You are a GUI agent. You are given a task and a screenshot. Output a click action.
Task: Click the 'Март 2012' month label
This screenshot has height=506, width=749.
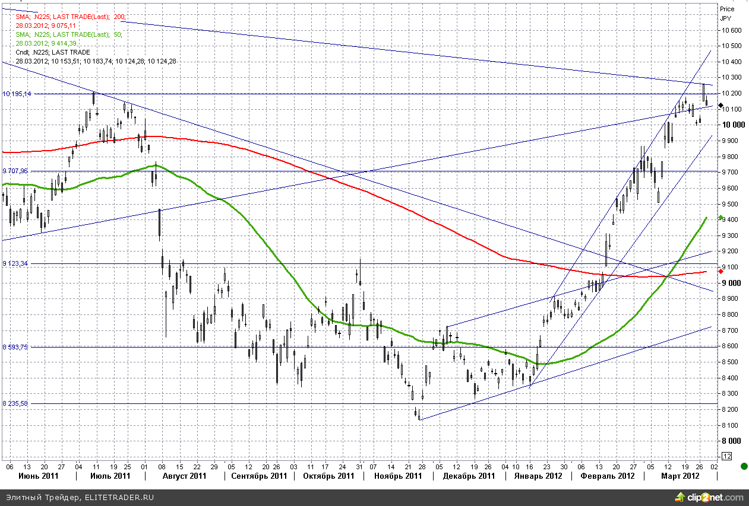pos(681,476)
